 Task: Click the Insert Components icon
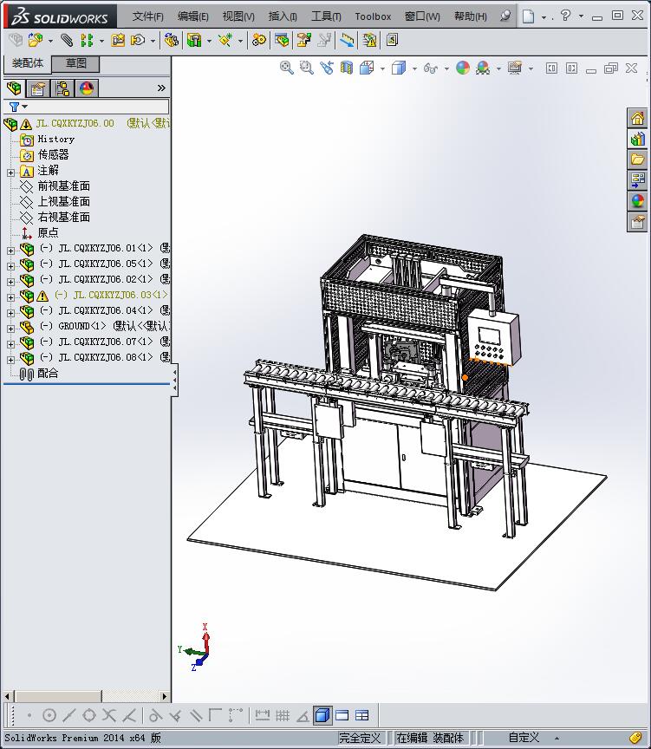point(35,40)
